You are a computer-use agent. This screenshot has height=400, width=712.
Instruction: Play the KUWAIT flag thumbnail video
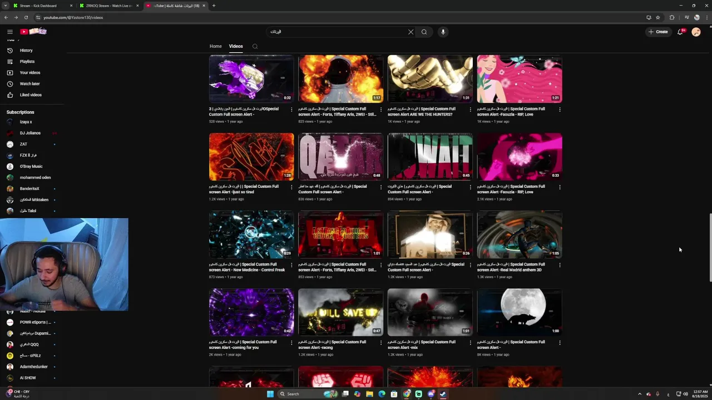430,157
